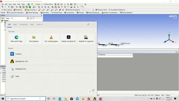Screen dimensions: 179x101
Task: Open Microsoft Edge from Top apps
Action: [17, 39]
